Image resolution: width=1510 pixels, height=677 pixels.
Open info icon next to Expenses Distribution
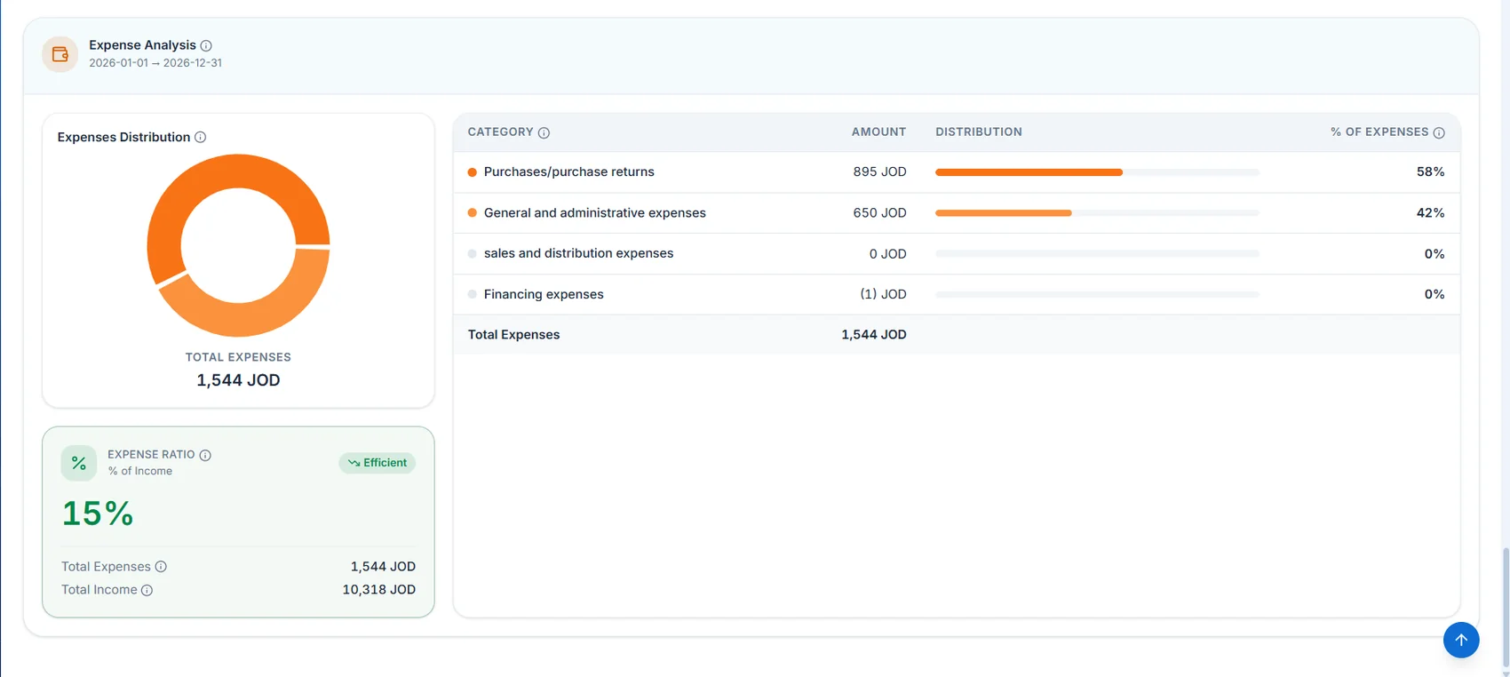[201, 137]
